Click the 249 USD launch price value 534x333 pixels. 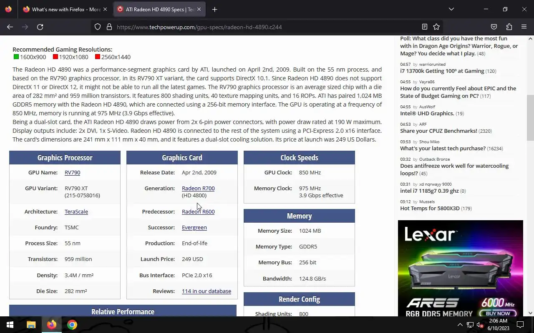pyautogui.click(x=192, y=259)
